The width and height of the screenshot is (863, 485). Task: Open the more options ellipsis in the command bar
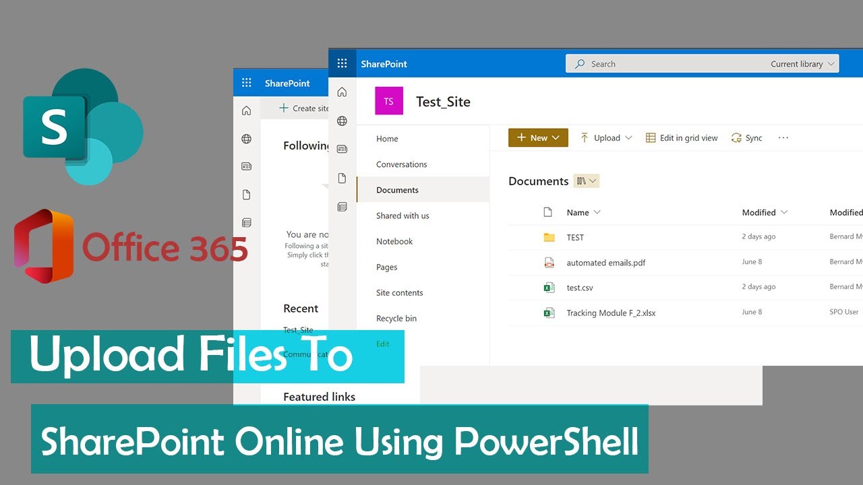(783, 137)
